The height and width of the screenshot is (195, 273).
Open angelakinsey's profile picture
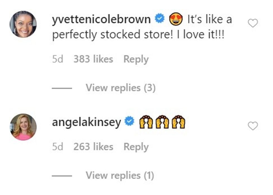click(23, 127)
